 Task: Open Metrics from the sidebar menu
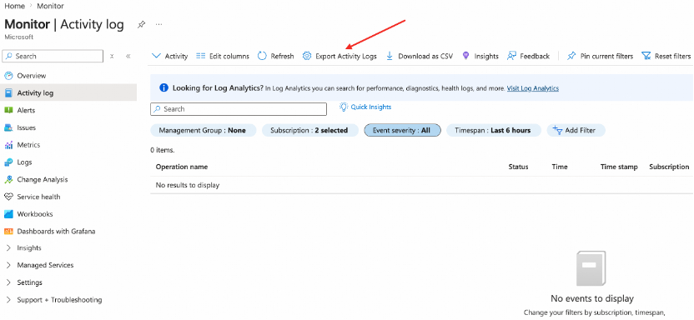click(x=28, y=144)
